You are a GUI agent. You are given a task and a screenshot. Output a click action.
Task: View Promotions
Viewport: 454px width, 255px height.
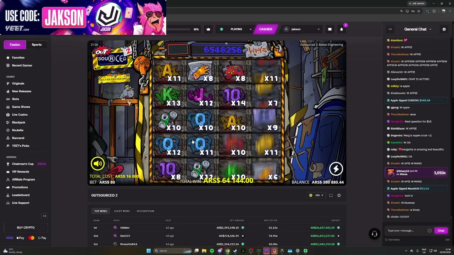click(20, 187)
